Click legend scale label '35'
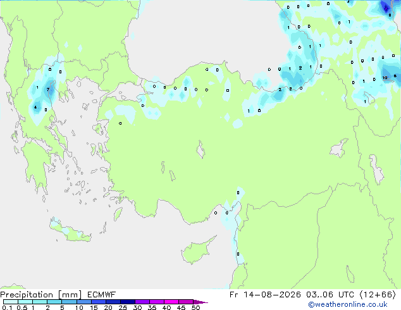Viewport: 401px width, 310px height. pos(152,307)
